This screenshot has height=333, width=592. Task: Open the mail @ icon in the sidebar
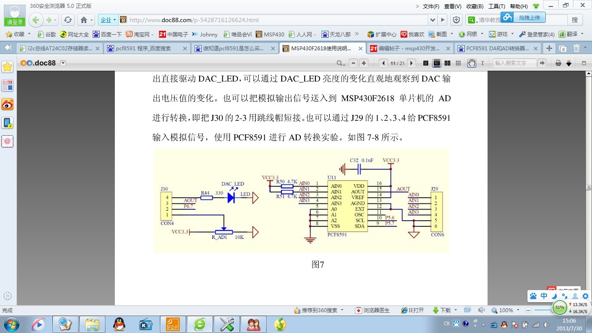tap(7, 141)
